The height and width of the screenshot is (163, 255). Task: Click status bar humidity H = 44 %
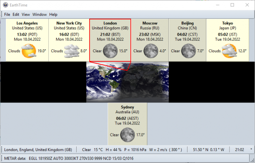[x=113, y=150]
